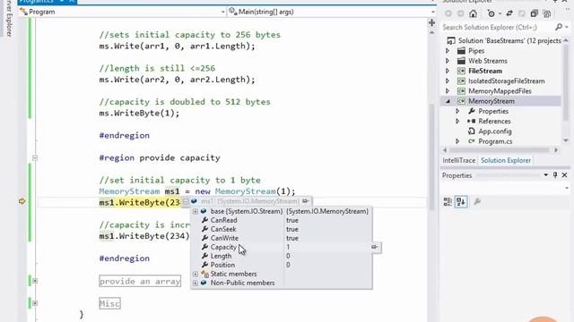Open the Pending Changes Filter dropdown arrow
574x322 pixels.
[x=500, y=14]
